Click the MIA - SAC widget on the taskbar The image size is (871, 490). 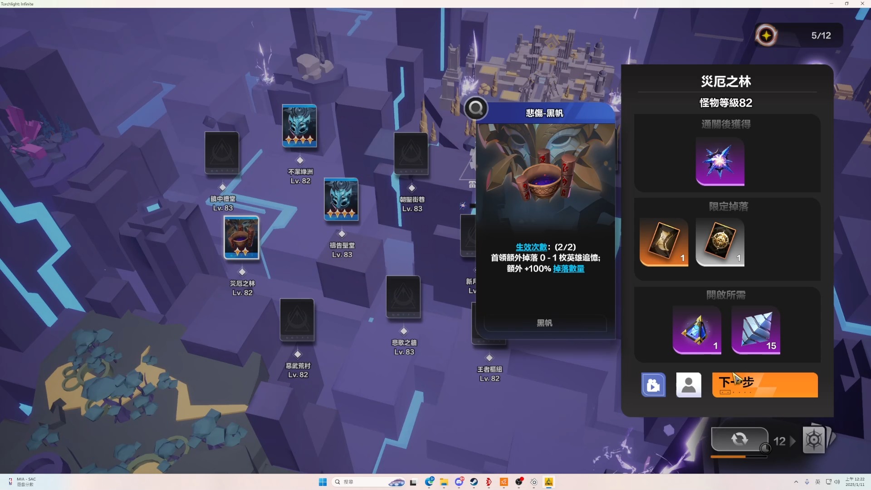(x=22, y=482)
